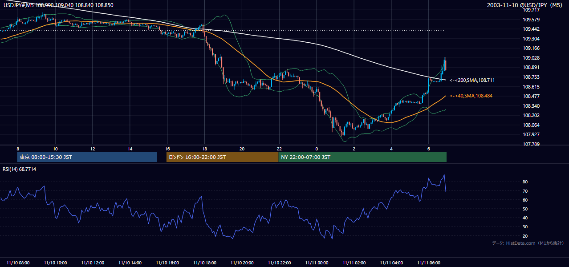The image size is (569, 267).
Task: Click hour label 22 under the price chart
Action: click(x=280, y=149)
